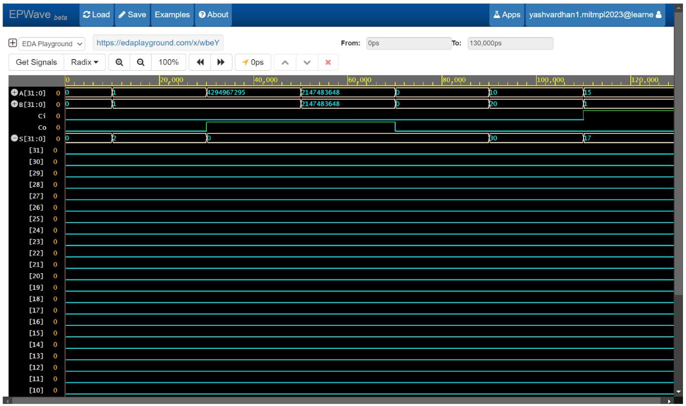The width and height of the screenshot is (686, 406).
Task: Jump to previous with rewind icon
Action: pos(200,62)
